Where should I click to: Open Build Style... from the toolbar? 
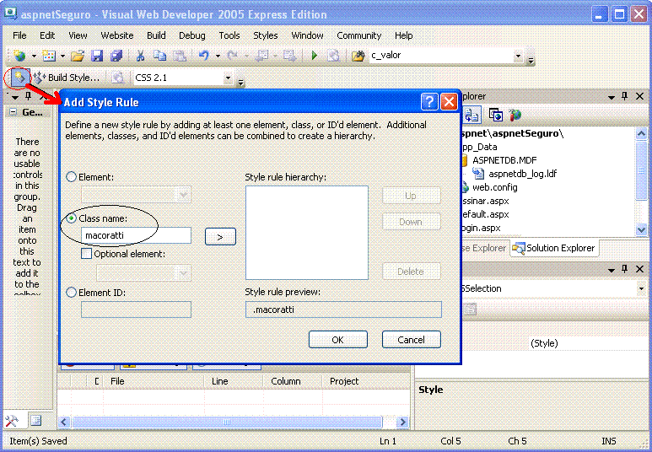pos(67,78)
